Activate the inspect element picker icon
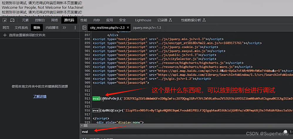Screen dimensions: 293x139 coord(4,20)
